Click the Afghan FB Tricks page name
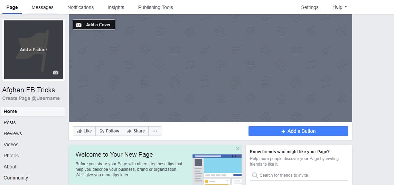 (x=29, y=90)
